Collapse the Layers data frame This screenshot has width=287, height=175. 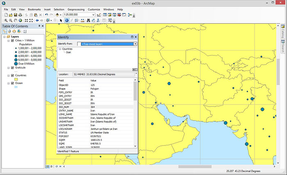[5, 36]
